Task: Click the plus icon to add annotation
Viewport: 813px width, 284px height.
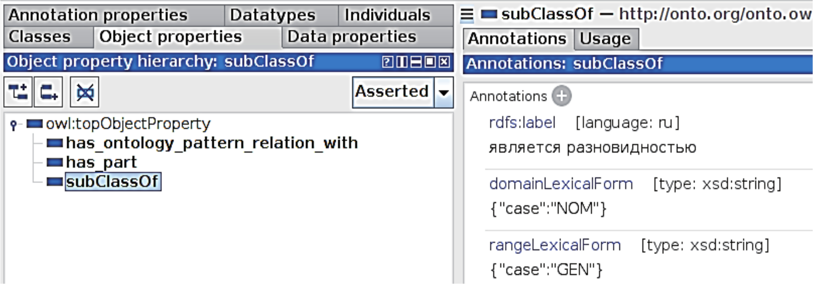Action: point(561,96)
